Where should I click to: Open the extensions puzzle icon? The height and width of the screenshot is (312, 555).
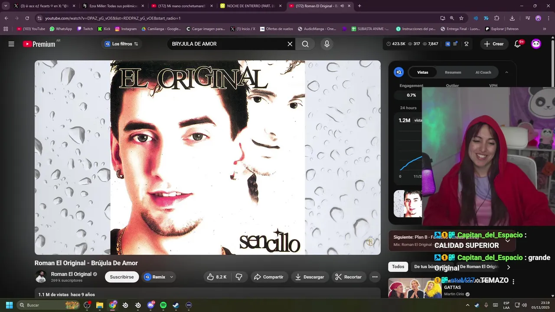[497, 18]
